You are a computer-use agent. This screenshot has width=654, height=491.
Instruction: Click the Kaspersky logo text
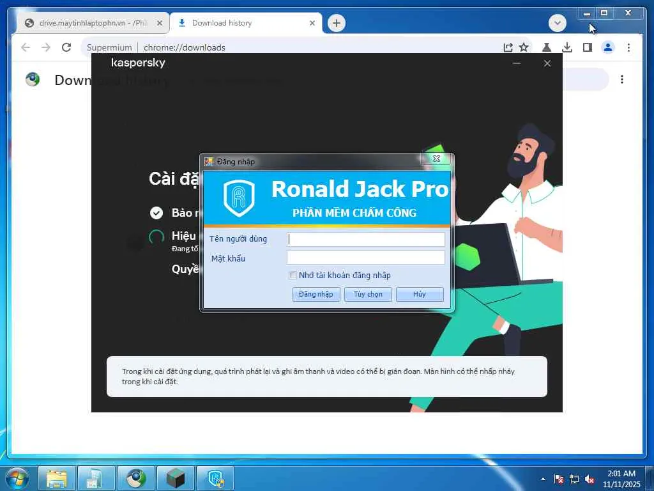click(x=138, y=63)
